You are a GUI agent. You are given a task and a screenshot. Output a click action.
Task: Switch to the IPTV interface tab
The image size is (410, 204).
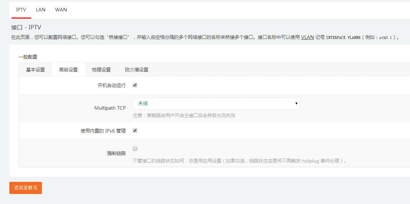[21, 10]
